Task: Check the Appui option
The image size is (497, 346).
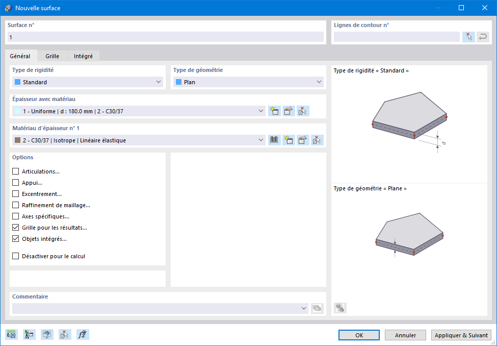Action: [x=15, y=183]
